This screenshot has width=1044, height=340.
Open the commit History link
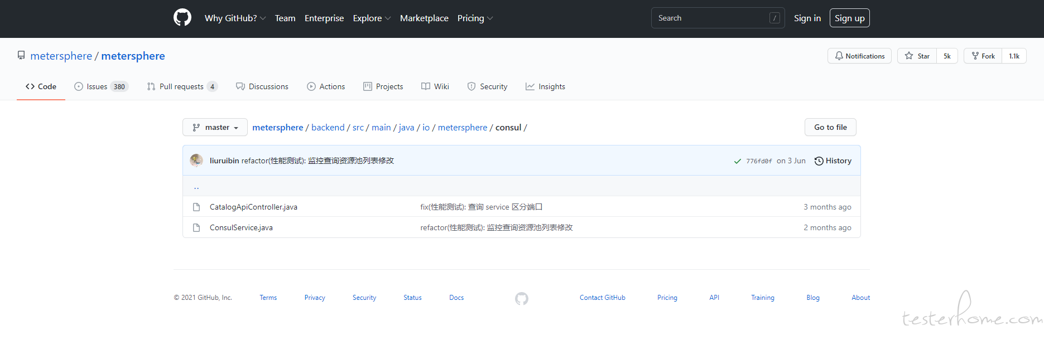coord(833,161)
